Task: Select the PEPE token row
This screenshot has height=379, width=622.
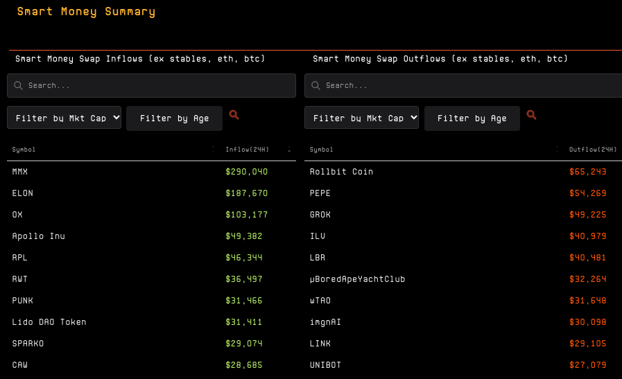Action: click(463, 193)
